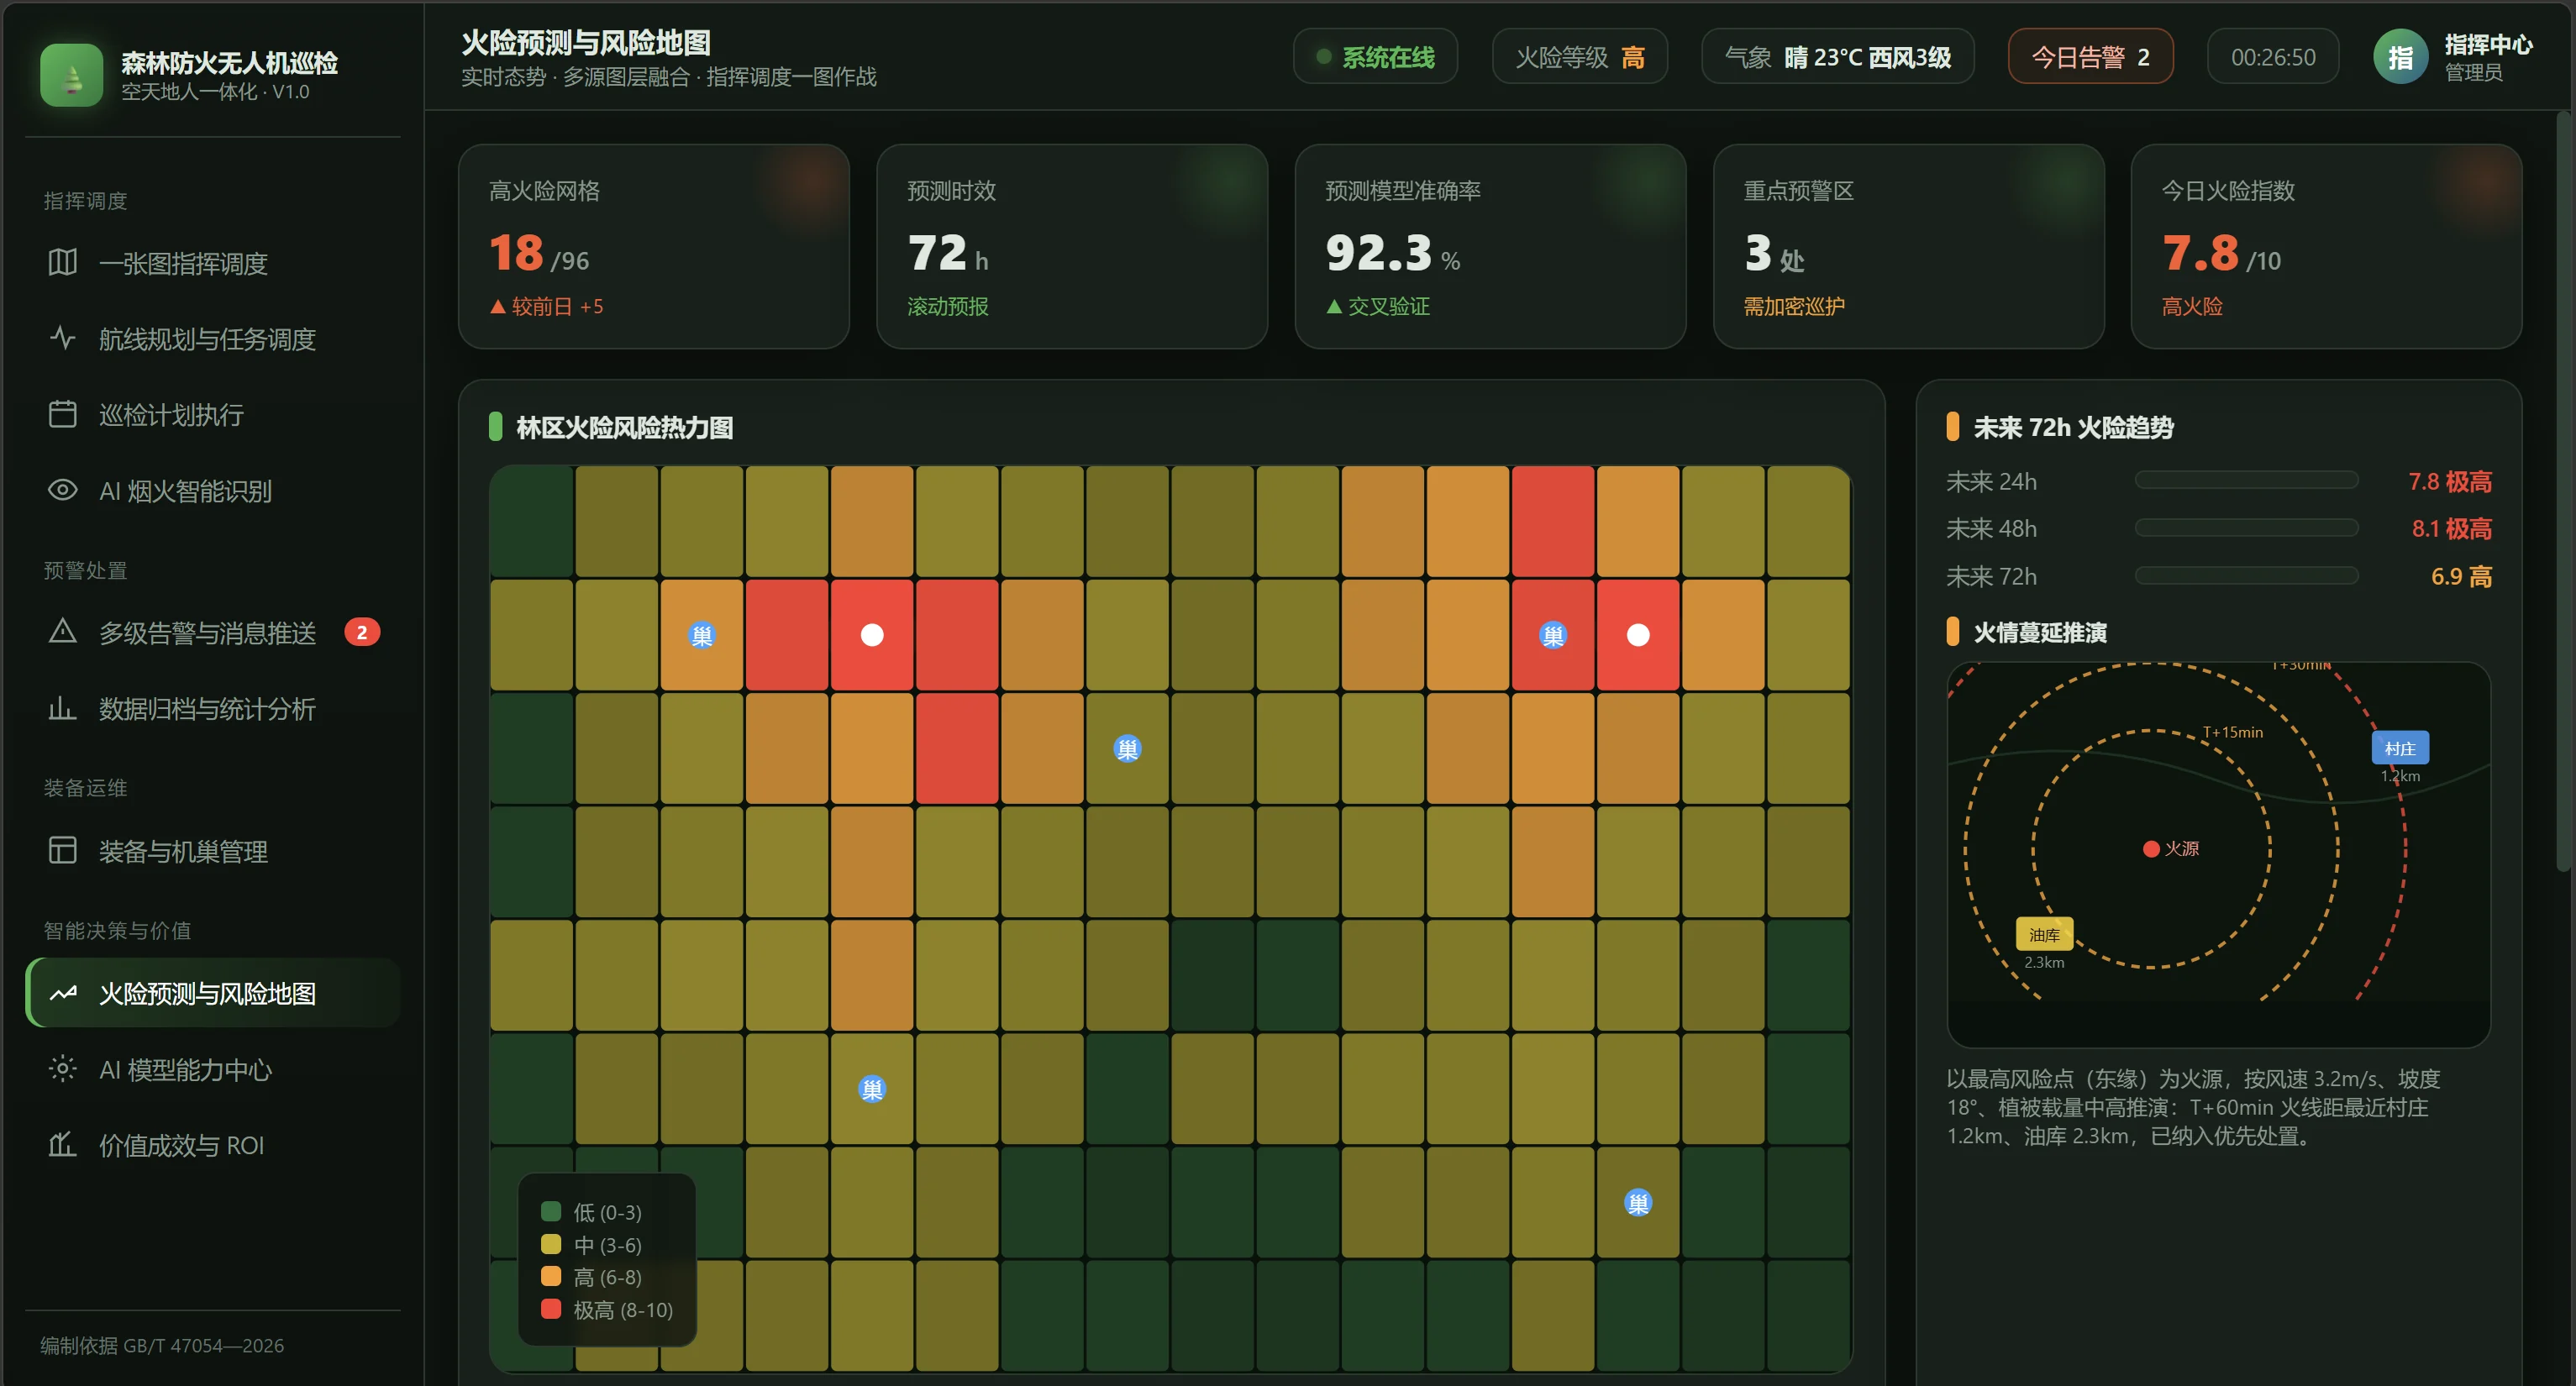Click the 未来 24h risk progress bar
This screenshot has height=1386, width=2576.
pos(2246,481)
